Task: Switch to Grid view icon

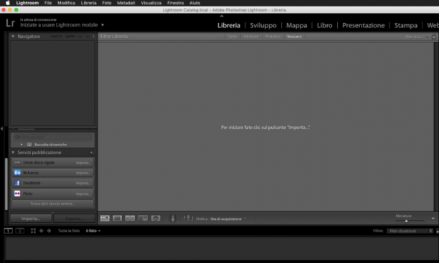Action: 105,219
